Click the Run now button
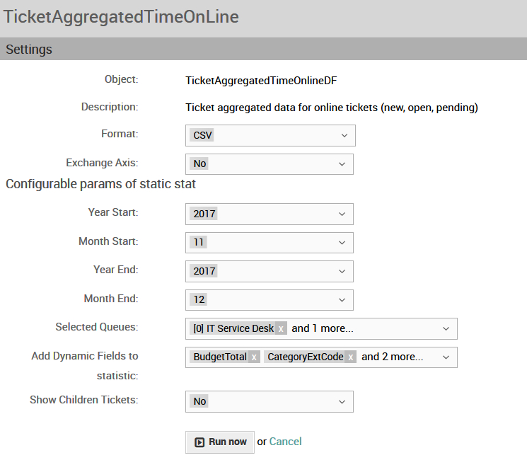 [220, 442]
